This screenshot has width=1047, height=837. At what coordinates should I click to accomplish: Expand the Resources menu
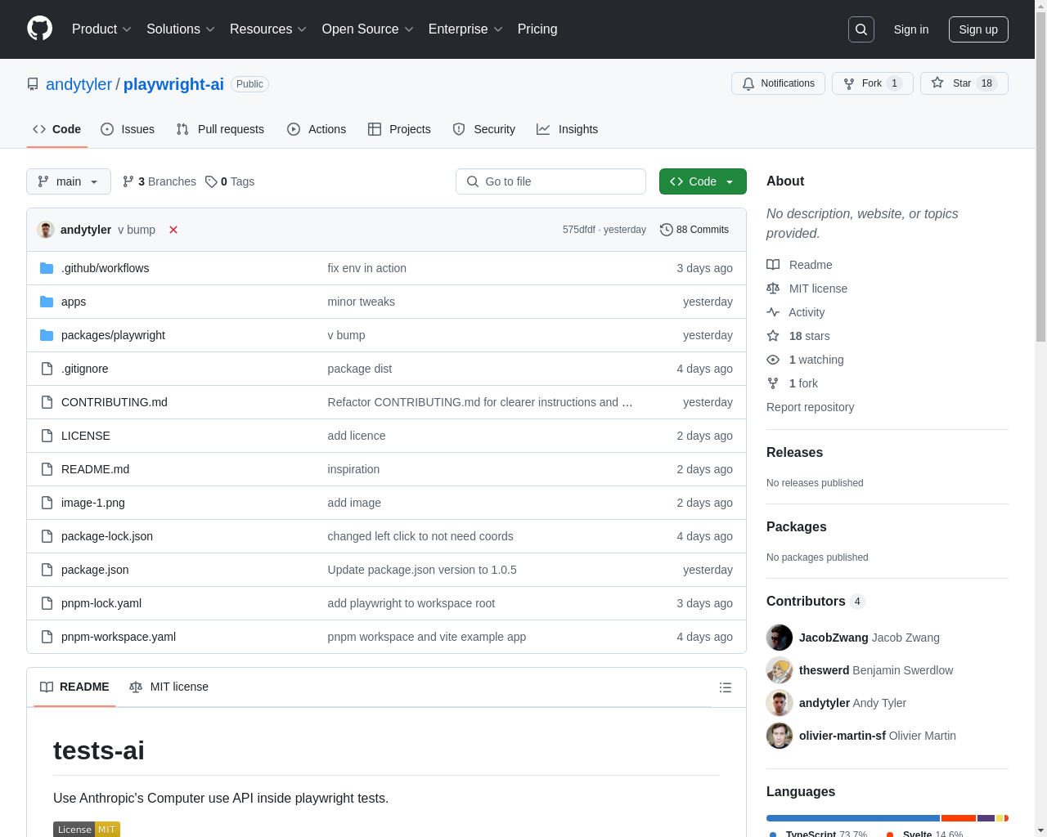268,29
